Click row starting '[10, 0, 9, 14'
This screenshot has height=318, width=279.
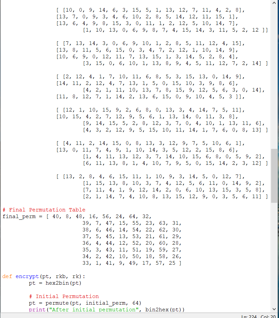tap(150, 10)
